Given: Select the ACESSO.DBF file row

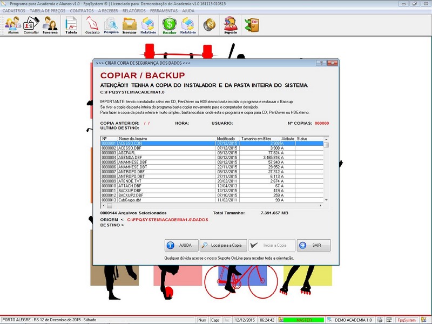Looking at the screenshot, I should (212, 148).
